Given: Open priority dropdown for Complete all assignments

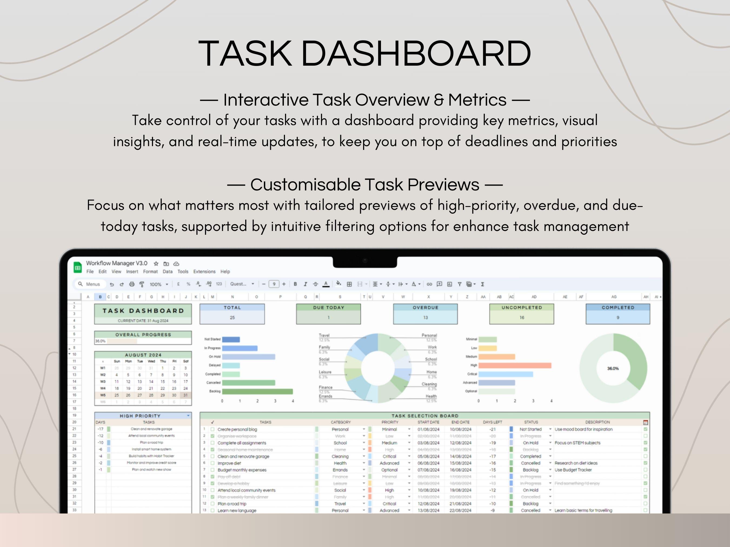Looking at the screenshot, I should (x=409, y=443).
